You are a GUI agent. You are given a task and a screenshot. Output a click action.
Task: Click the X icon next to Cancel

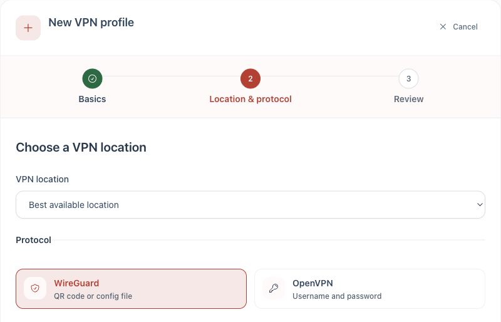coord(443,26)
